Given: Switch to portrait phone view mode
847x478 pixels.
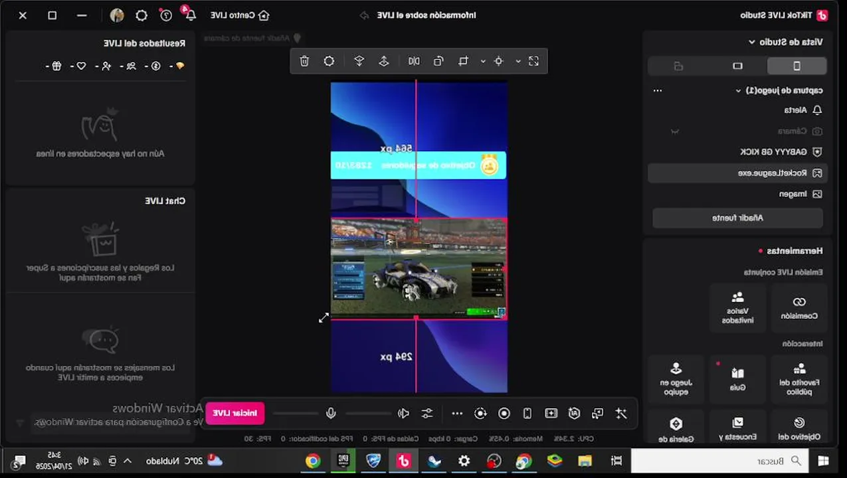Looking at the screenshot, I should click(x=797, y=66).
